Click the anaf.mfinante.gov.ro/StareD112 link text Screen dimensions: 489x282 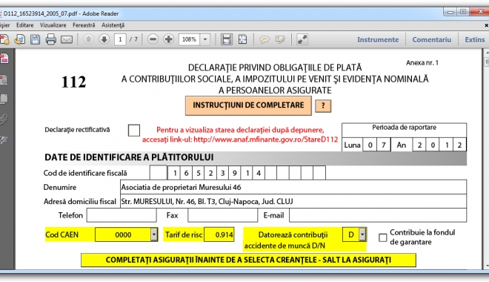tap(266, 140)
